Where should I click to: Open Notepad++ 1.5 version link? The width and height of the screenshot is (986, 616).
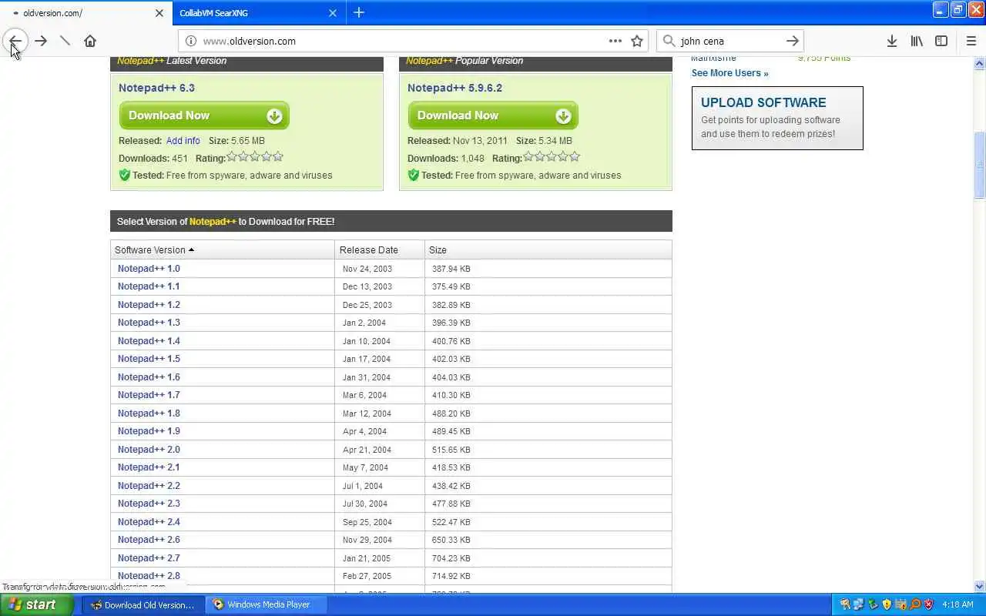click(x=149, y=359)
